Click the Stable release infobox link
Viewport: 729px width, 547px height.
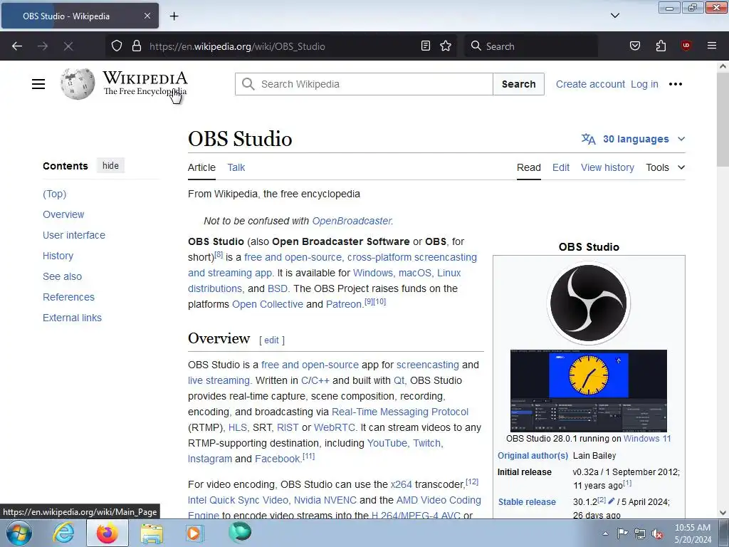click(527, 502)
